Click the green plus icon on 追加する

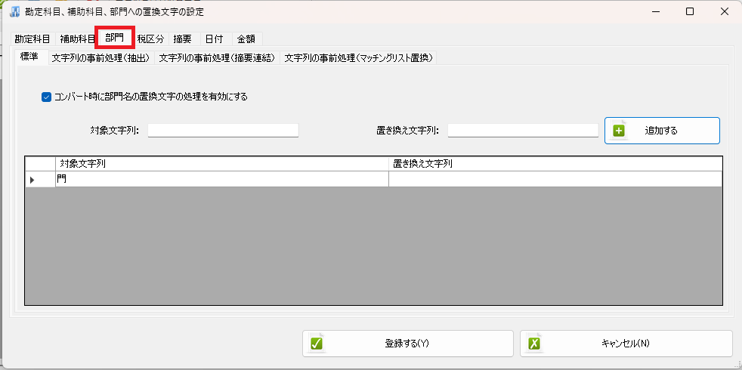point(619,131)
